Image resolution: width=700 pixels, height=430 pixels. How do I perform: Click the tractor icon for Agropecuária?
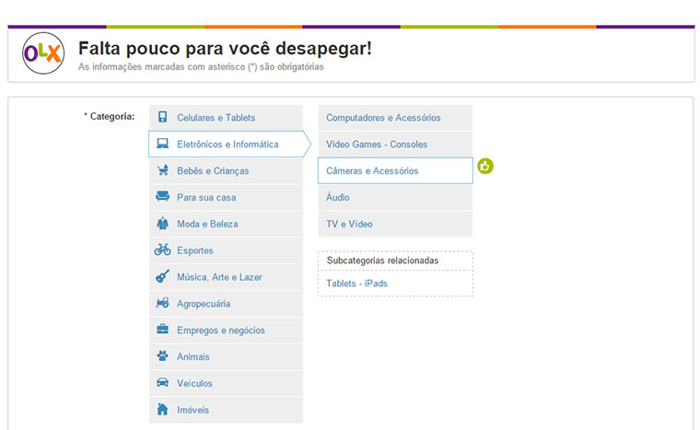click(x=162, y=304)
